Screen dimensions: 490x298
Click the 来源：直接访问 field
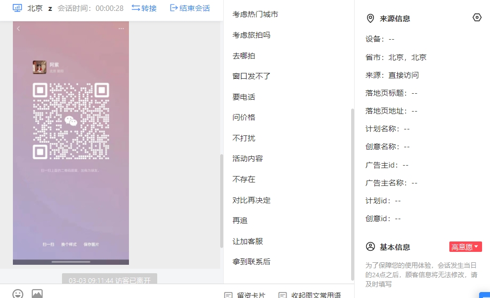coord(392,75)
